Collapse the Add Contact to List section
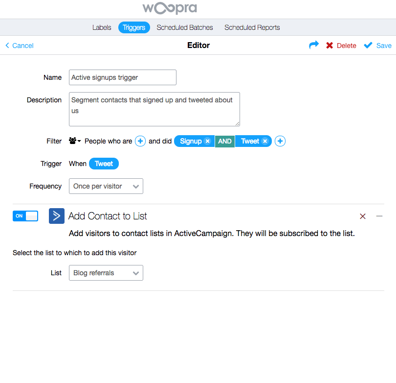 click(380, 216)
